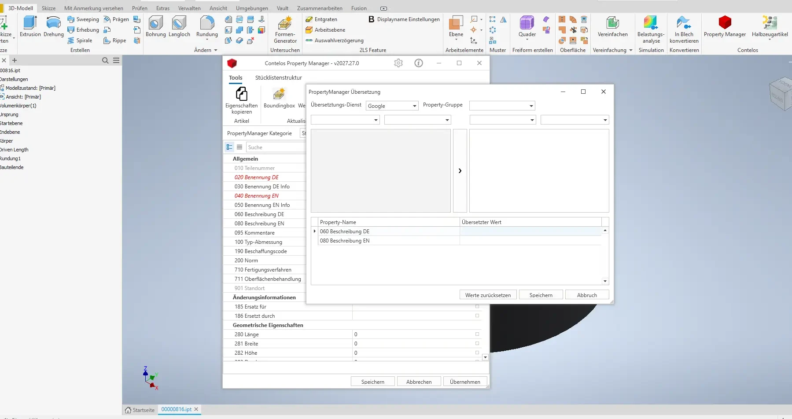Move text with the right arrow button

click(460, 171)
